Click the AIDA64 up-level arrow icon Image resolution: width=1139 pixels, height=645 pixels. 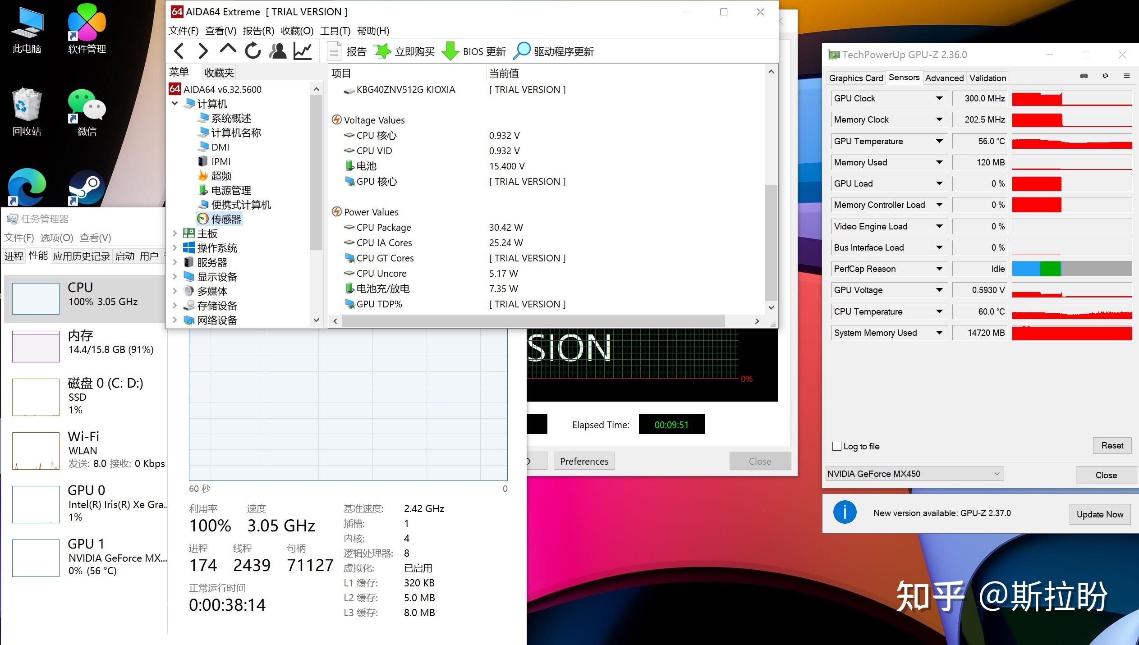(228, 50)
